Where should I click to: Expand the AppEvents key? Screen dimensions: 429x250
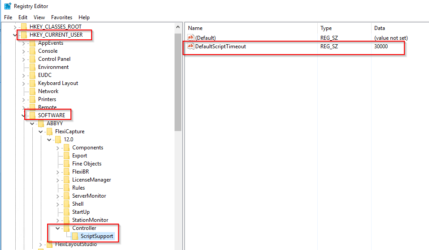click(x=23, y=43)
